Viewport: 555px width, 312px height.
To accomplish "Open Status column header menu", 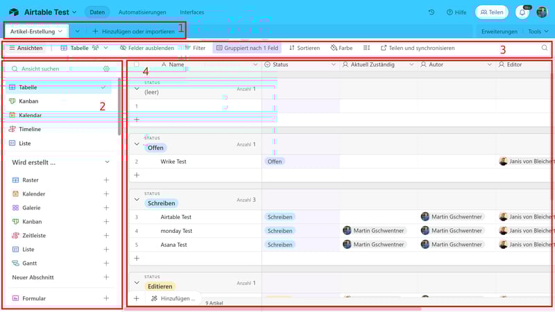I will pyautogui.click(x=333, y=64).
